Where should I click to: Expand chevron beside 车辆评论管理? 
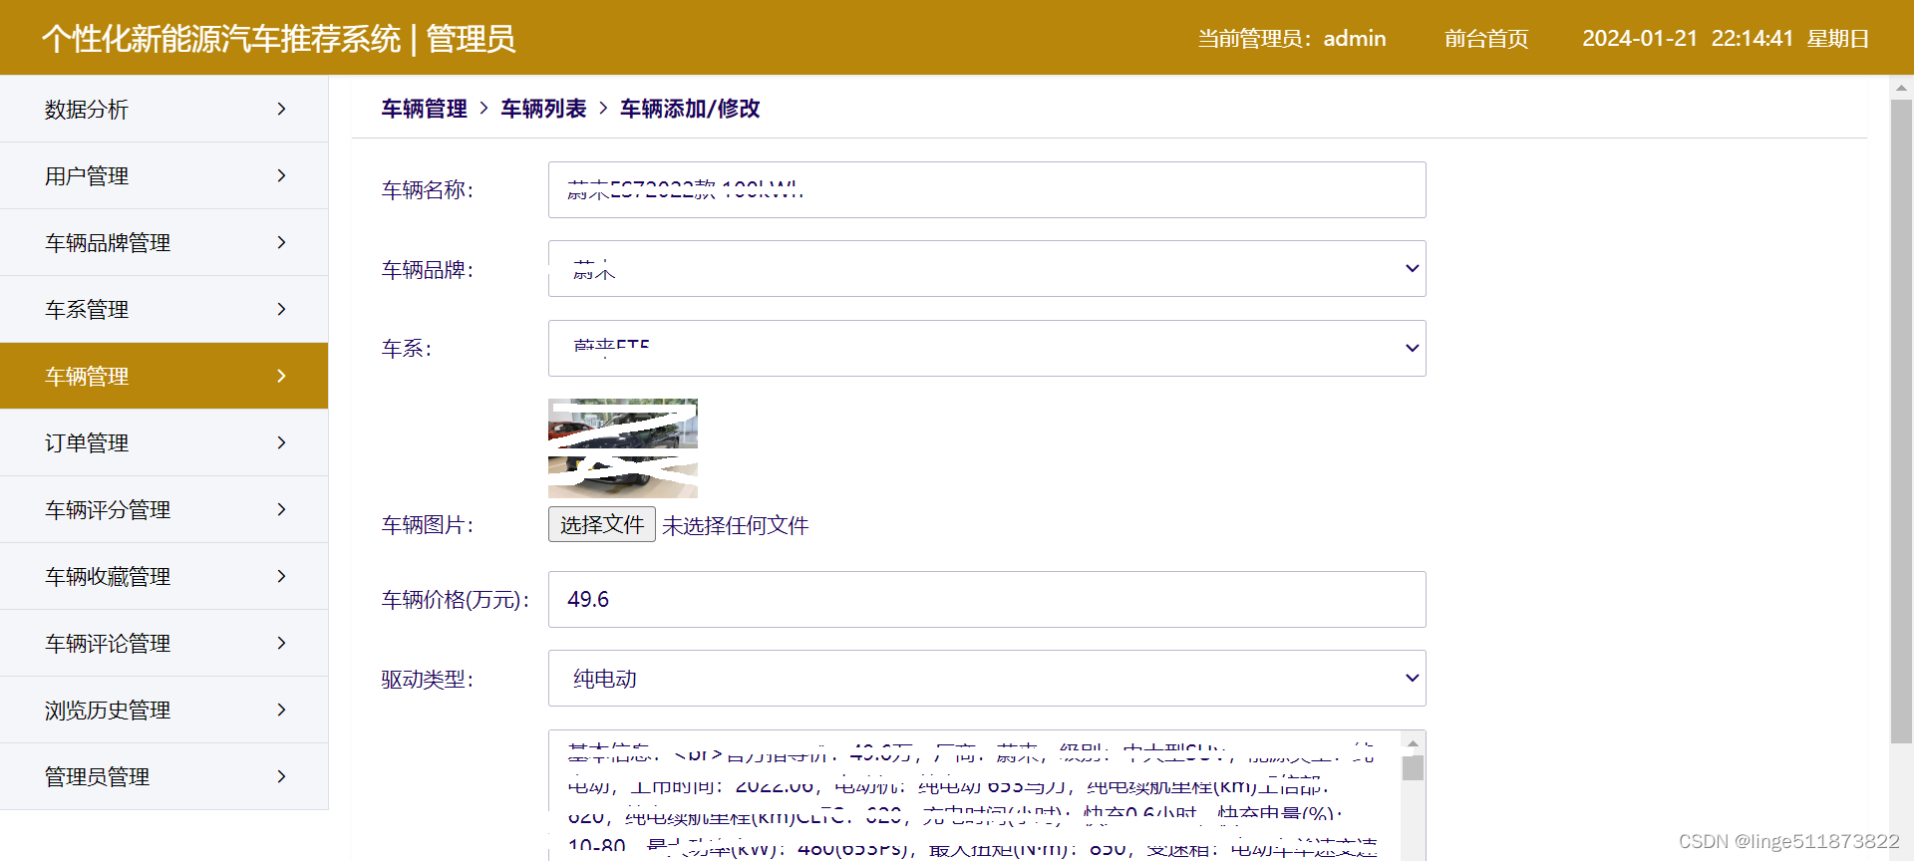pos(281,643)
